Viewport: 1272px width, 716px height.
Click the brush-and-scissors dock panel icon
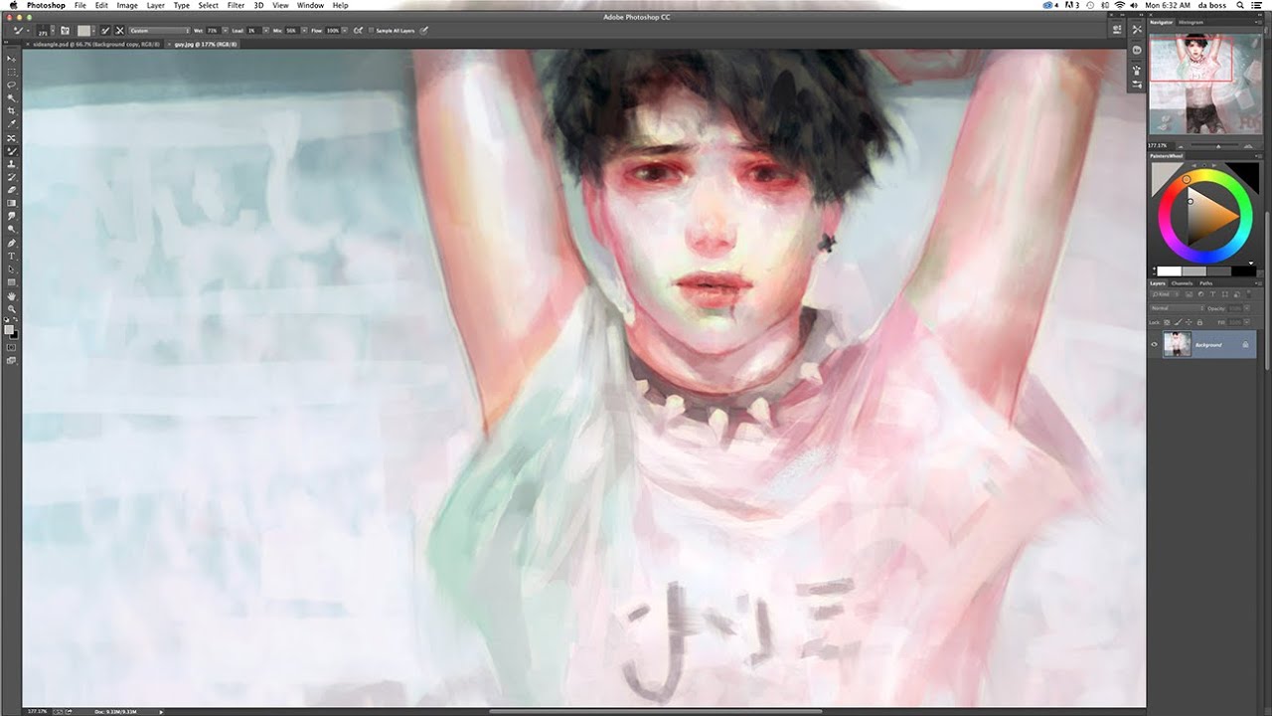[x=1138, y=30]
